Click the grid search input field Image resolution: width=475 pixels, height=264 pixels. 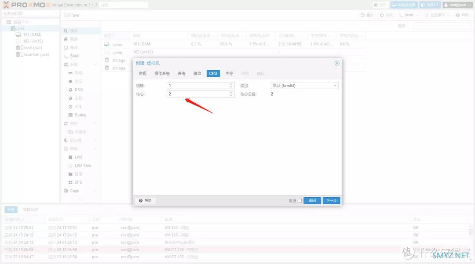(442, 26)
